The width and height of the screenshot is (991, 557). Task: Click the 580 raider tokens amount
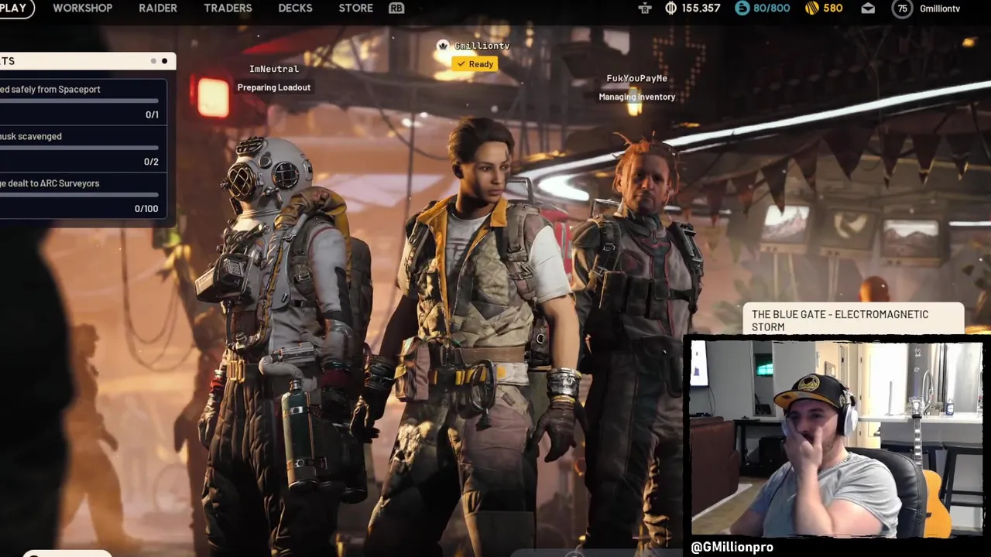point(833,9)
